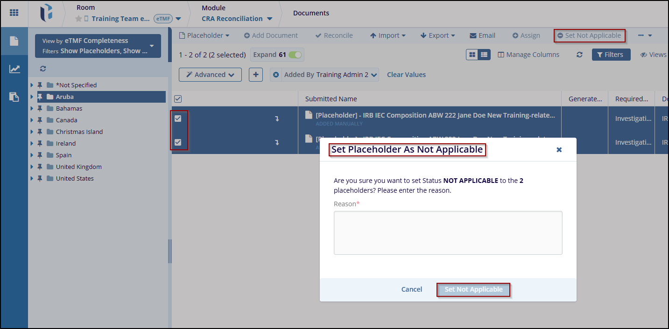Uncheck the first placeholder row checkbox
Screen dimensions: 669x329
click(x=178, y=119)
